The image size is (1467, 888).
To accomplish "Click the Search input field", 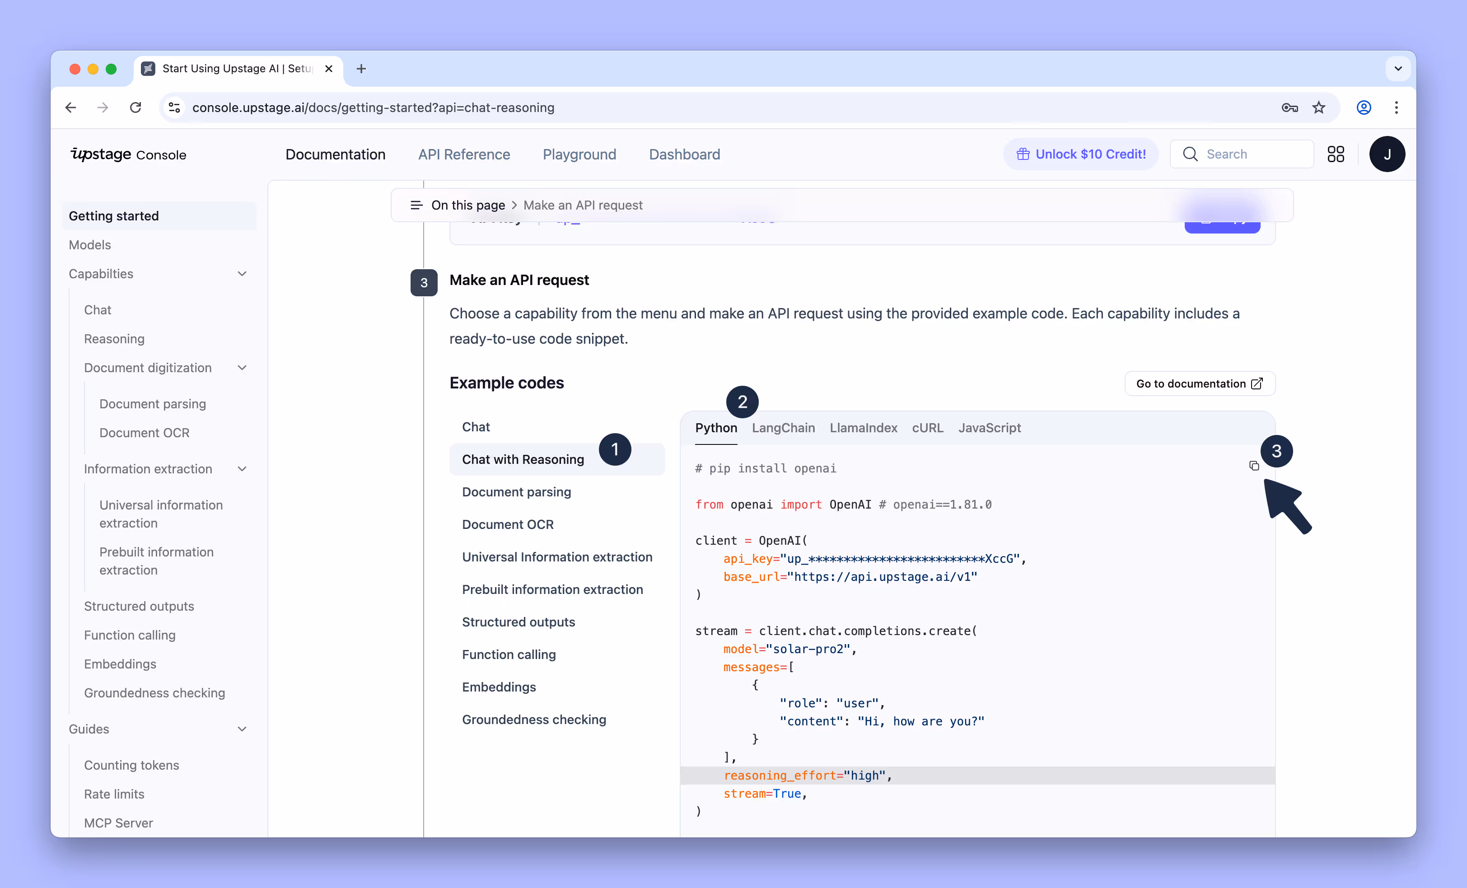I will tap(1250, 154).
